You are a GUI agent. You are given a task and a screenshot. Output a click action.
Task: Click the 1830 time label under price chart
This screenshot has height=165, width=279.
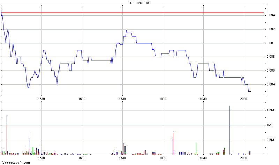[x=163, y=99]
